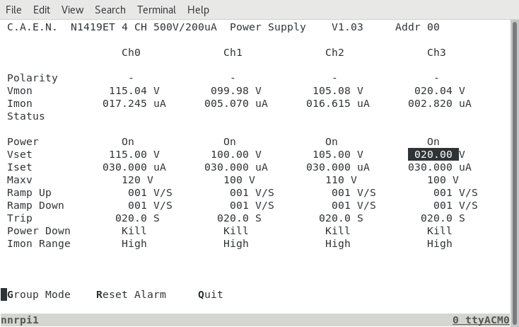
Task: Open the Search menu
Action: pos(110,10)
